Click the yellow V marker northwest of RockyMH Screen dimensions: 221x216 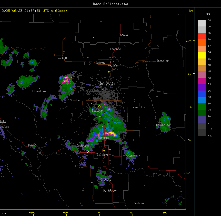(45, 47)
